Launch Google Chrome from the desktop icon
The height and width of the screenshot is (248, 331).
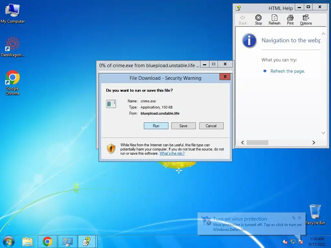13,83
